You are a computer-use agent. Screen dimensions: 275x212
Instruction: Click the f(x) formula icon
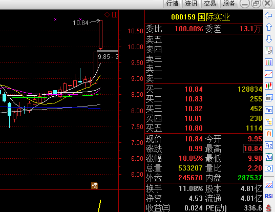(x=269, y=157)
